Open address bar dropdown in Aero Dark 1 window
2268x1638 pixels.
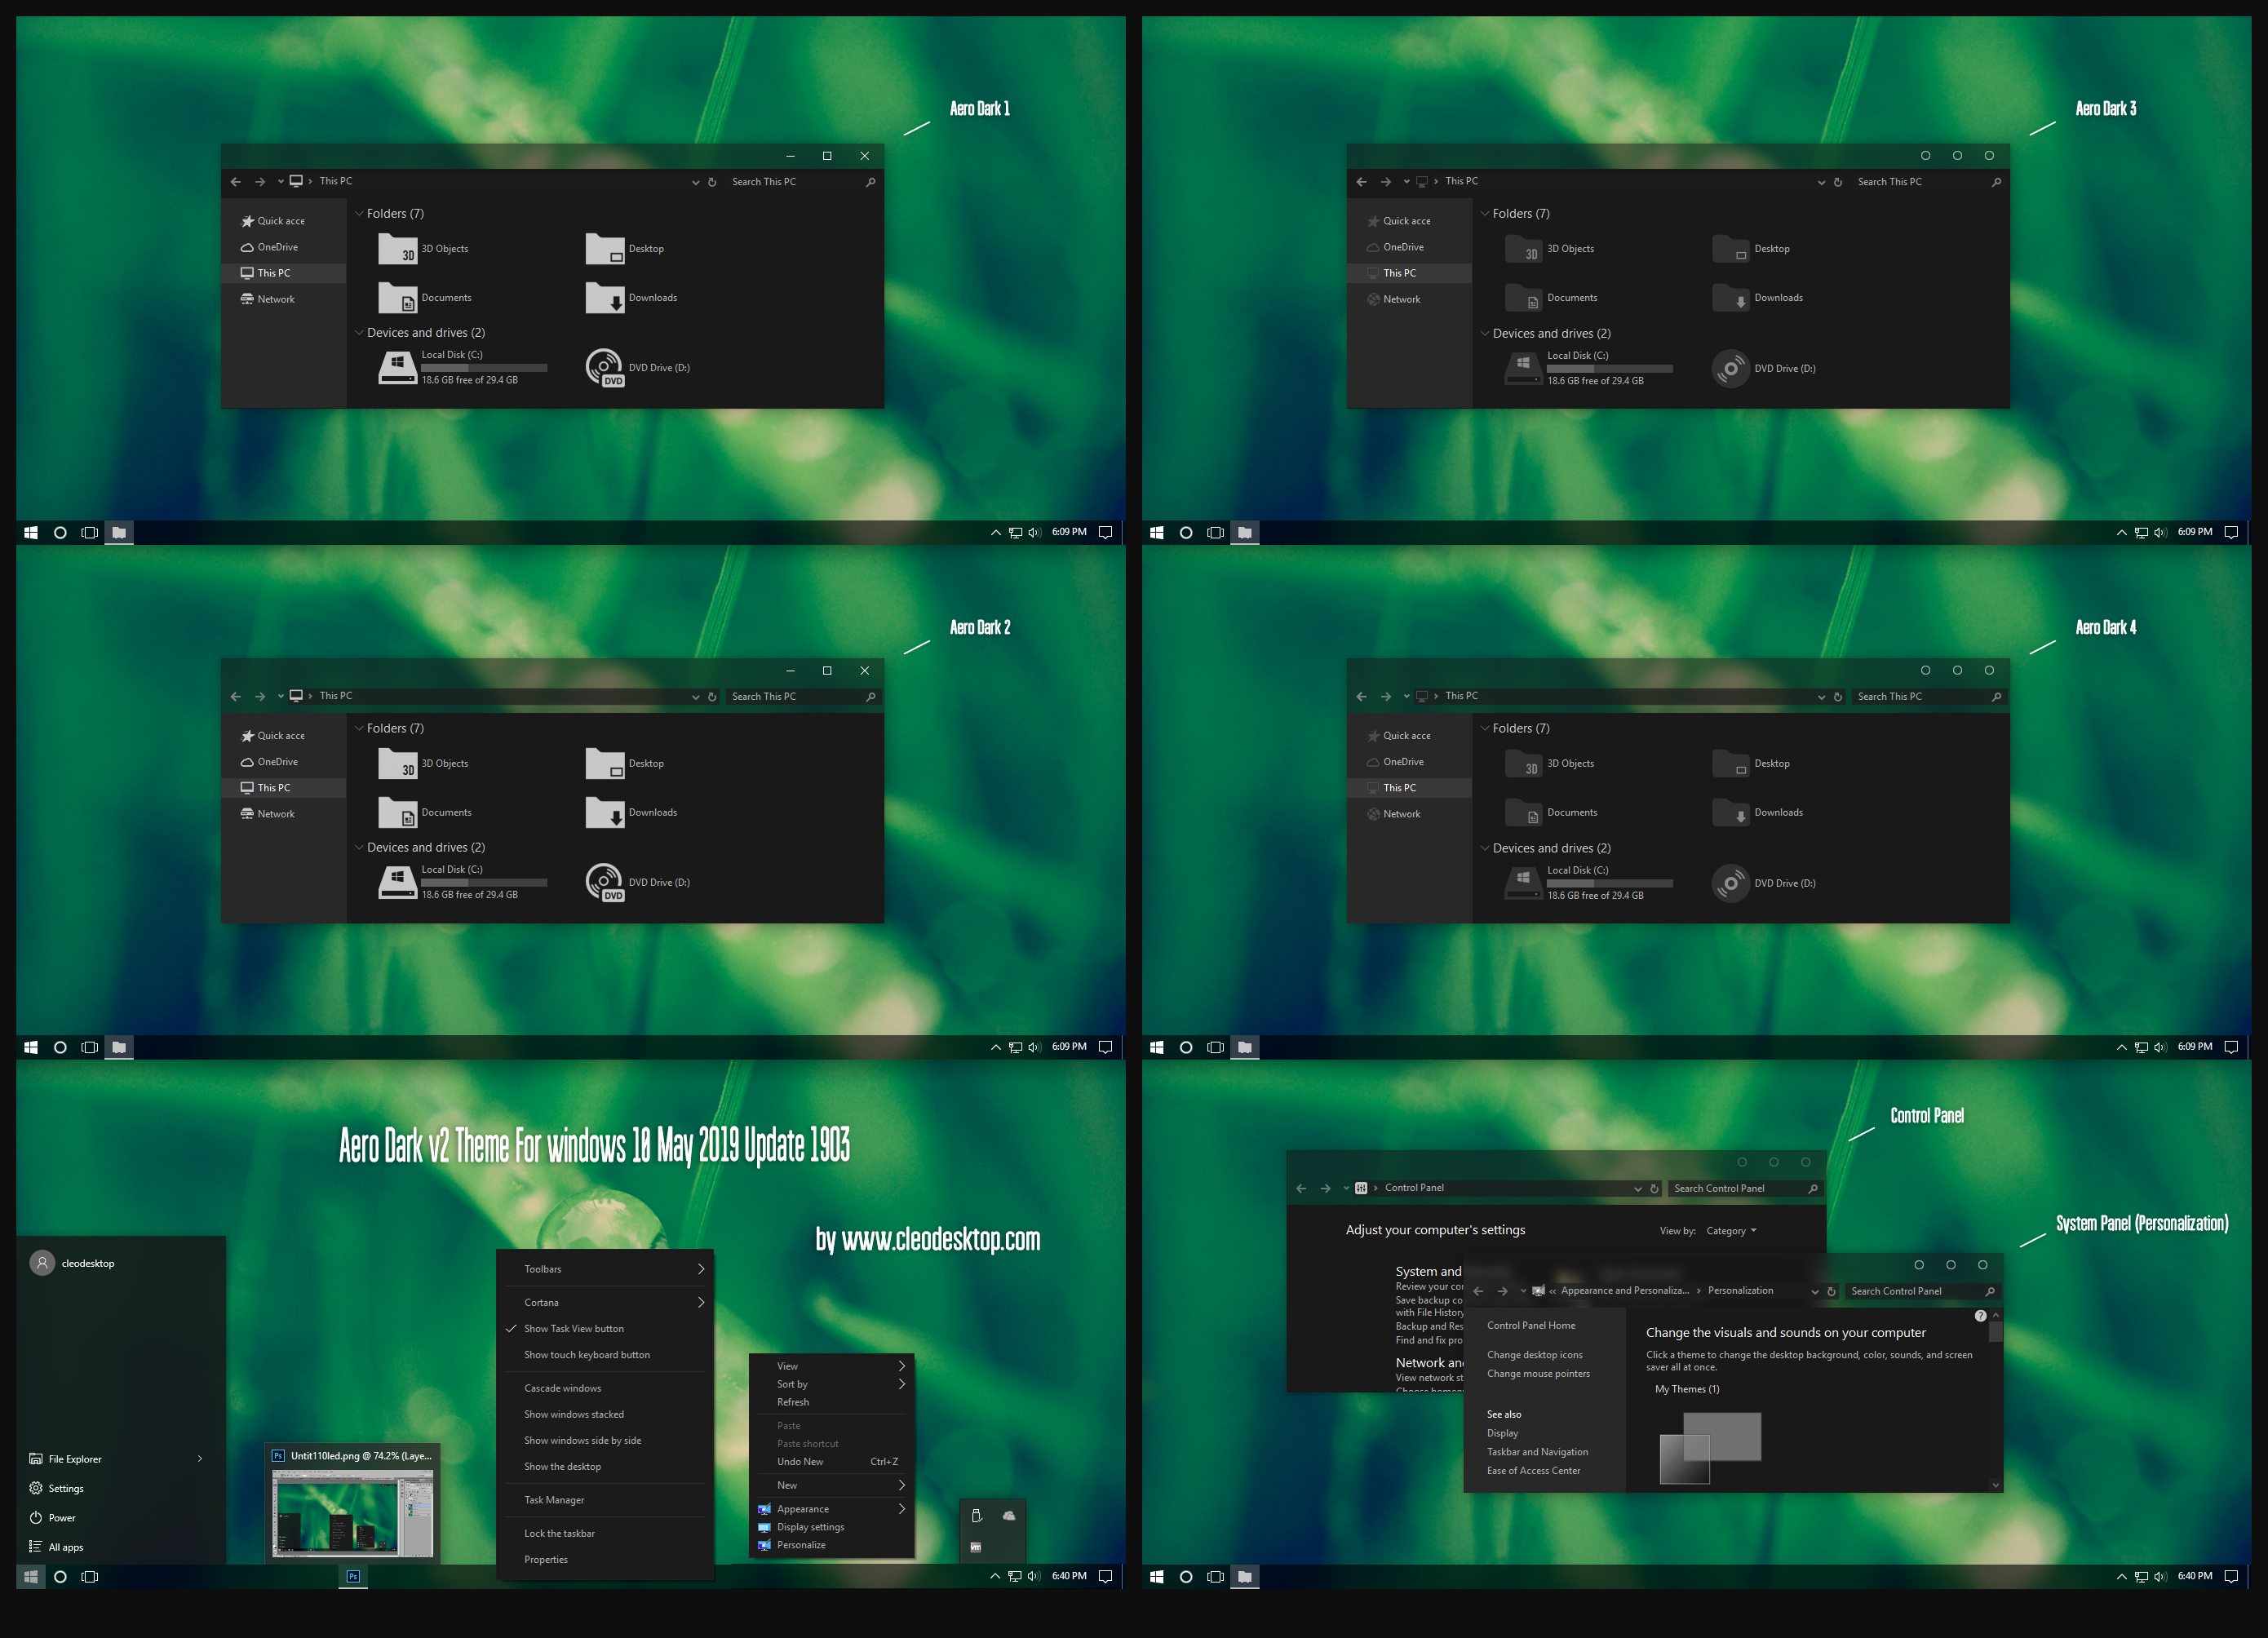point(695,182)
